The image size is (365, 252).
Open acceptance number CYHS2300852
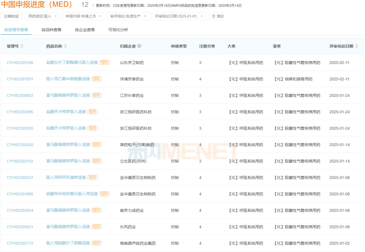(20, 95)
